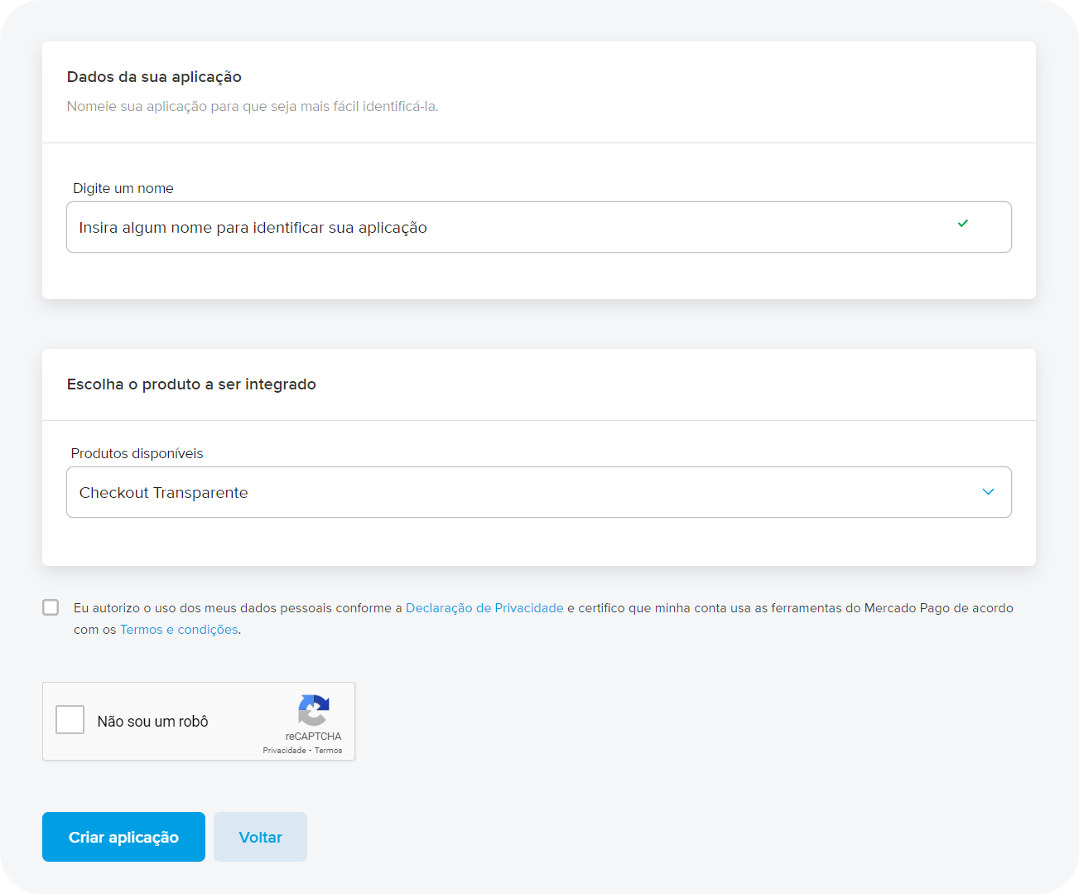Open the Checkout Transparente products dropdown
The height and width of the screenshot is (894, 1079).
[x=538, y=492]
